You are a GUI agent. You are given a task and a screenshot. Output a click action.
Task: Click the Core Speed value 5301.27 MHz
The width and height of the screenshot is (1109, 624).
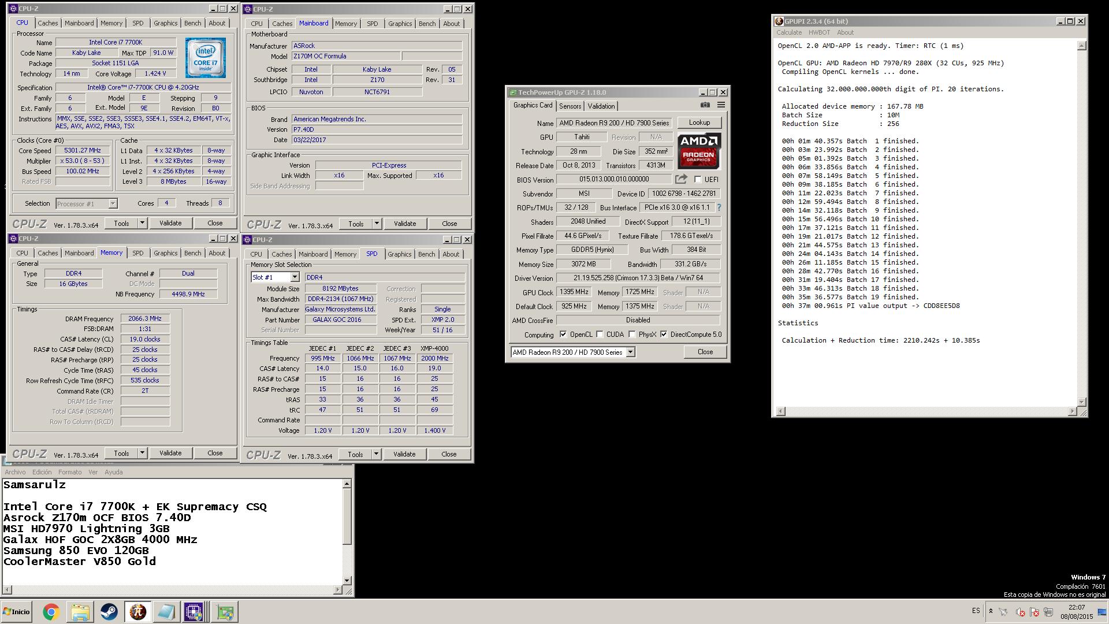(83, 150)
